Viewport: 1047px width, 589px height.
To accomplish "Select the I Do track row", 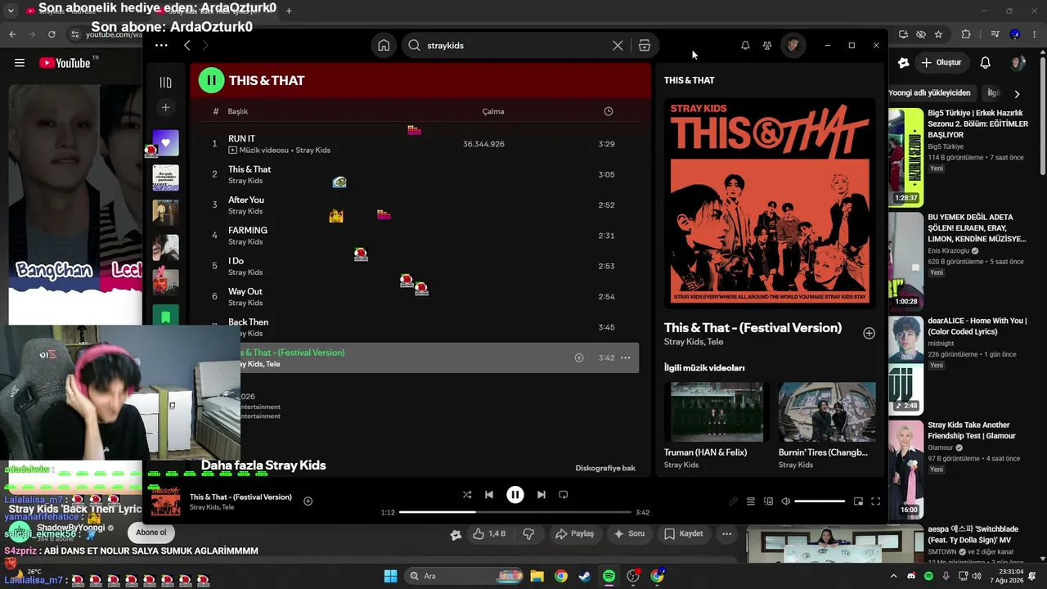I will tap(419, 266).
